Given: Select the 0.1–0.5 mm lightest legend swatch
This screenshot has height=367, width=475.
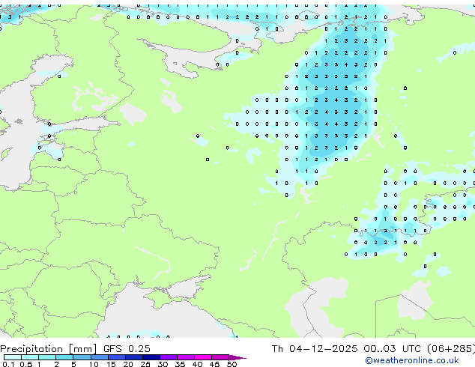Looking at the screenshot, I should 13,357.
